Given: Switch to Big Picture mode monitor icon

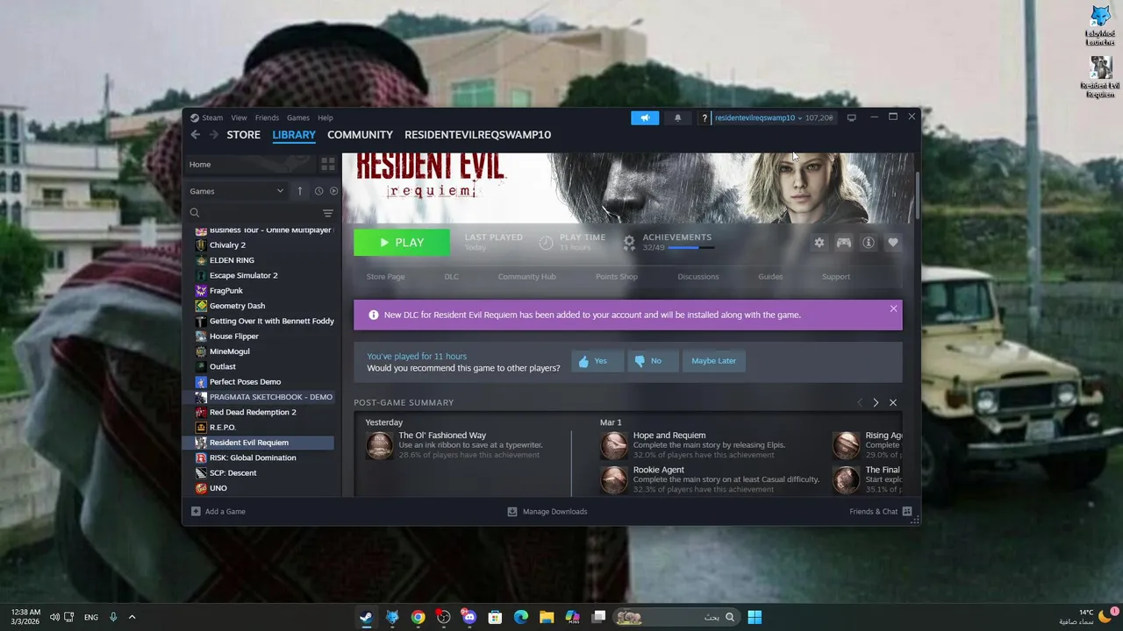Looking at the screenshot, I should tap(851, 117).
